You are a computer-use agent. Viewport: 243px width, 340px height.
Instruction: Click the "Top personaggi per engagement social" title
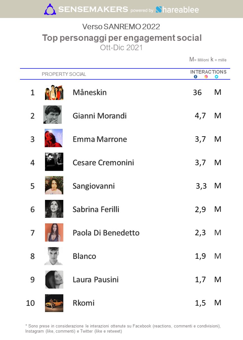(122, 38)
